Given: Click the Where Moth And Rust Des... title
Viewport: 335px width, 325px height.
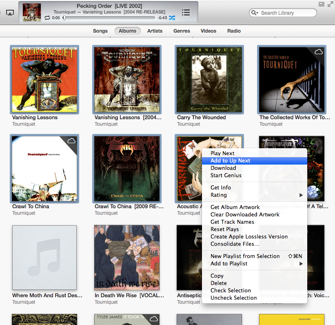Looking at the screenshot, I should pyautogui.click(x=47, y=295).
